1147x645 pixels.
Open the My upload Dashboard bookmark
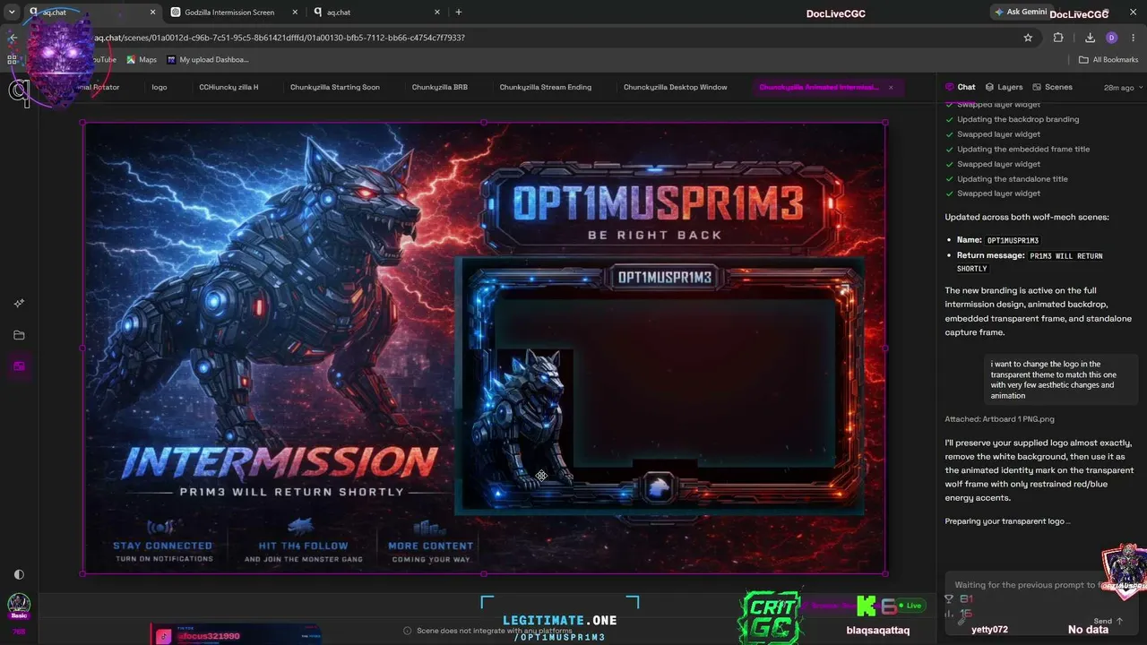208,60
